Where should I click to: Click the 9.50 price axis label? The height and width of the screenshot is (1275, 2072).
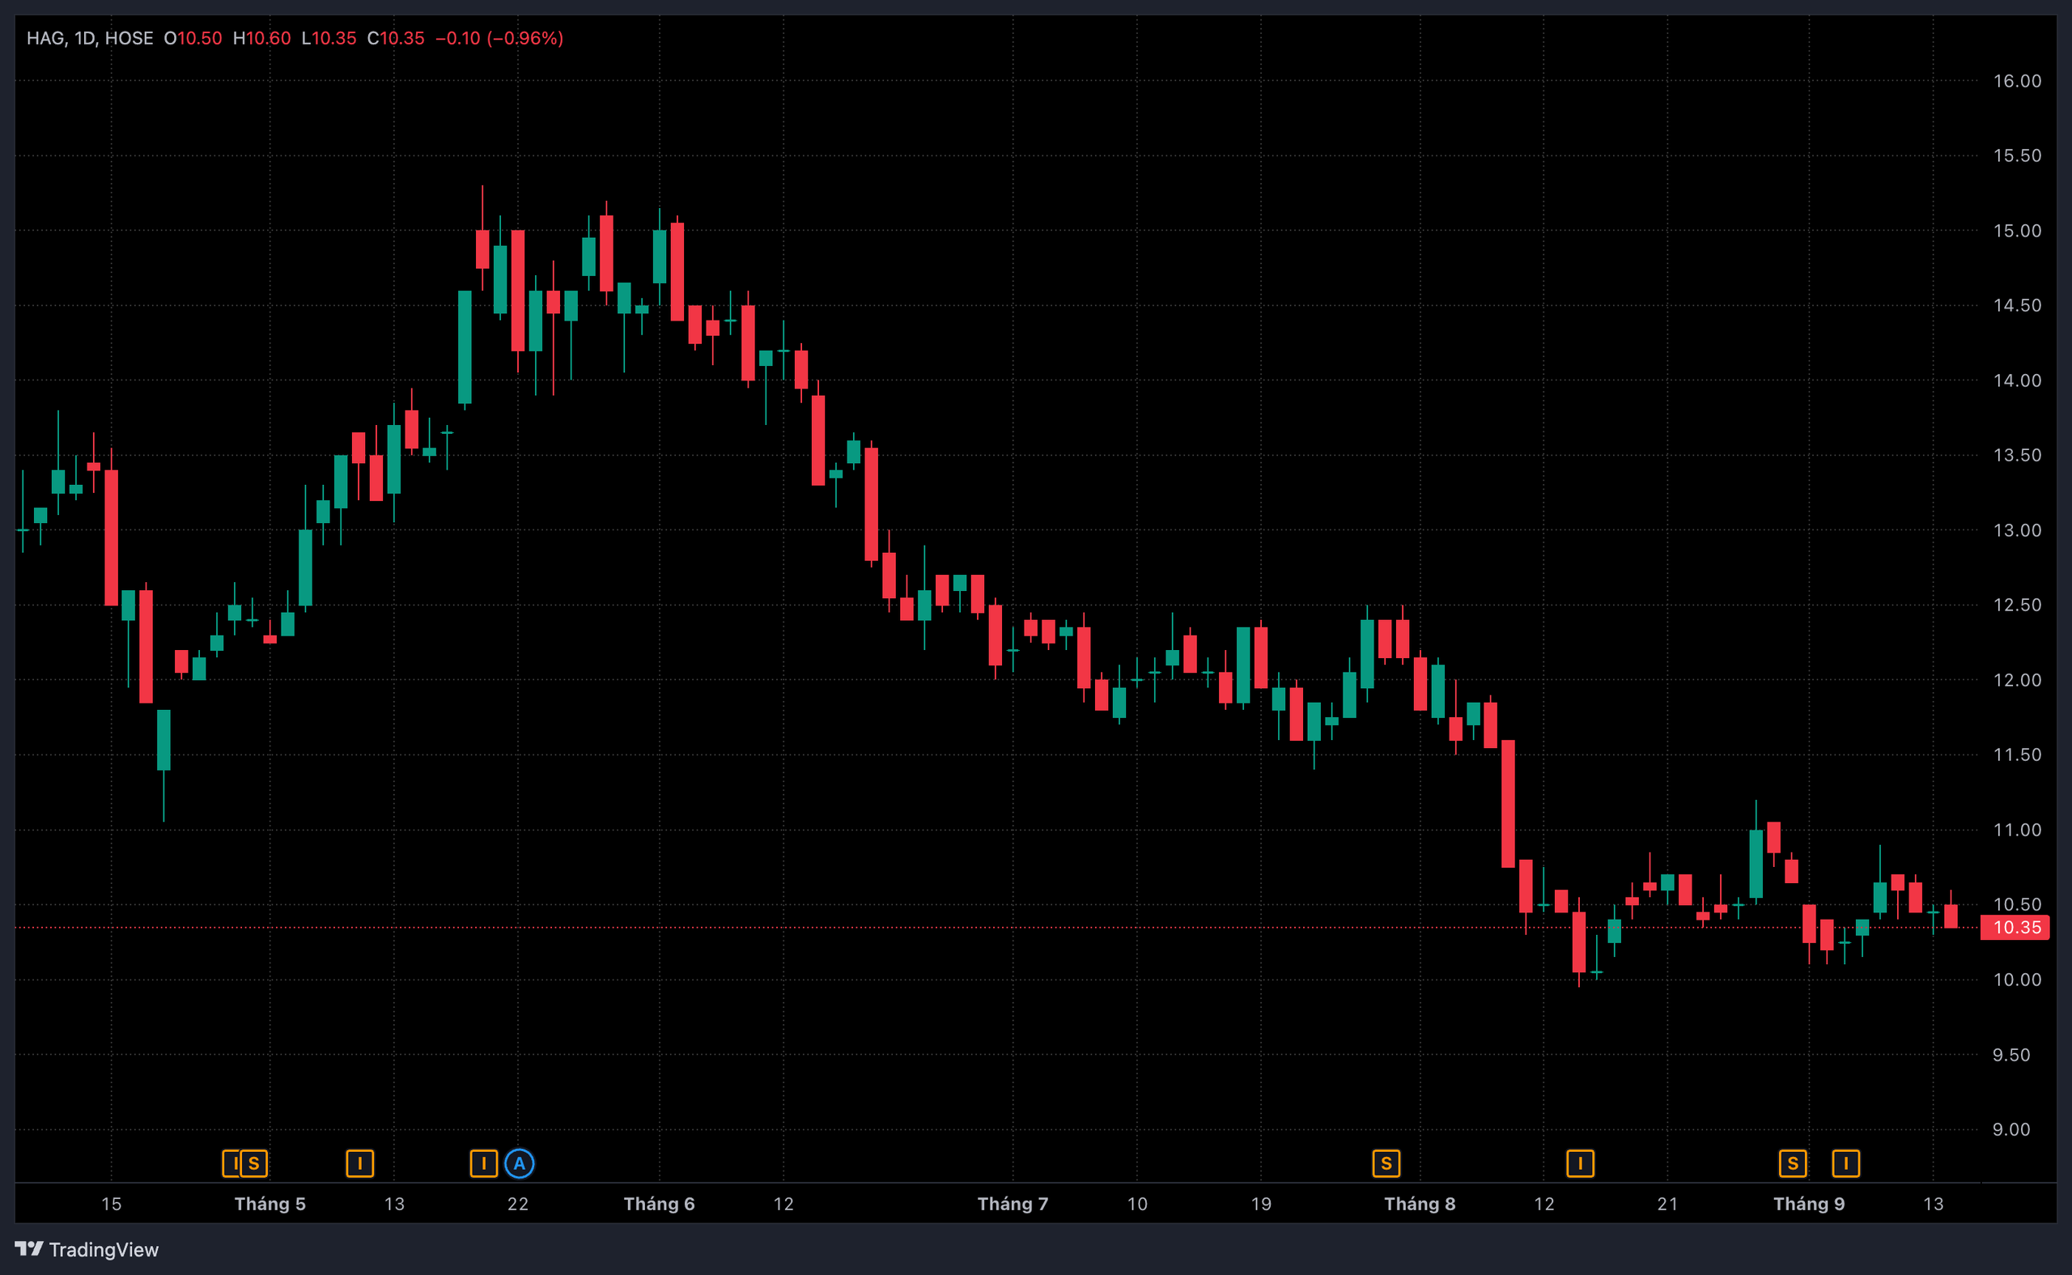(x=2011, y=1055)
